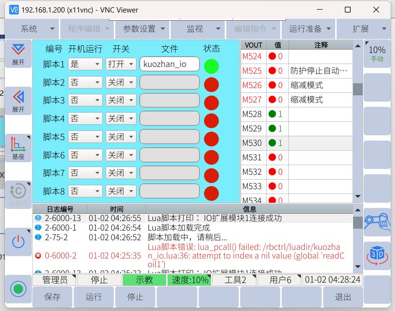The image size is (395, 311).
Task: Toggle the M524 red output indicator
Action: point(272,56)
